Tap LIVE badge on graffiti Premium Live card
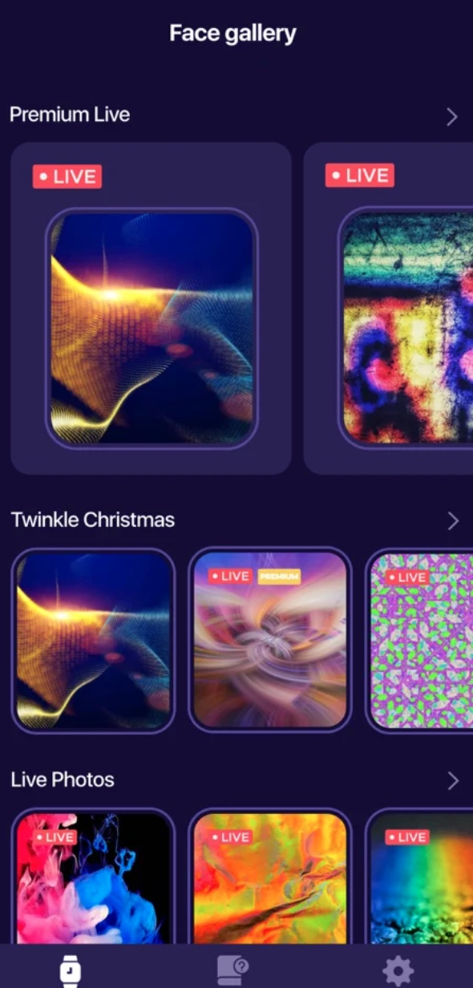Screen dimensions: 473x988 [x=360, y=175]
